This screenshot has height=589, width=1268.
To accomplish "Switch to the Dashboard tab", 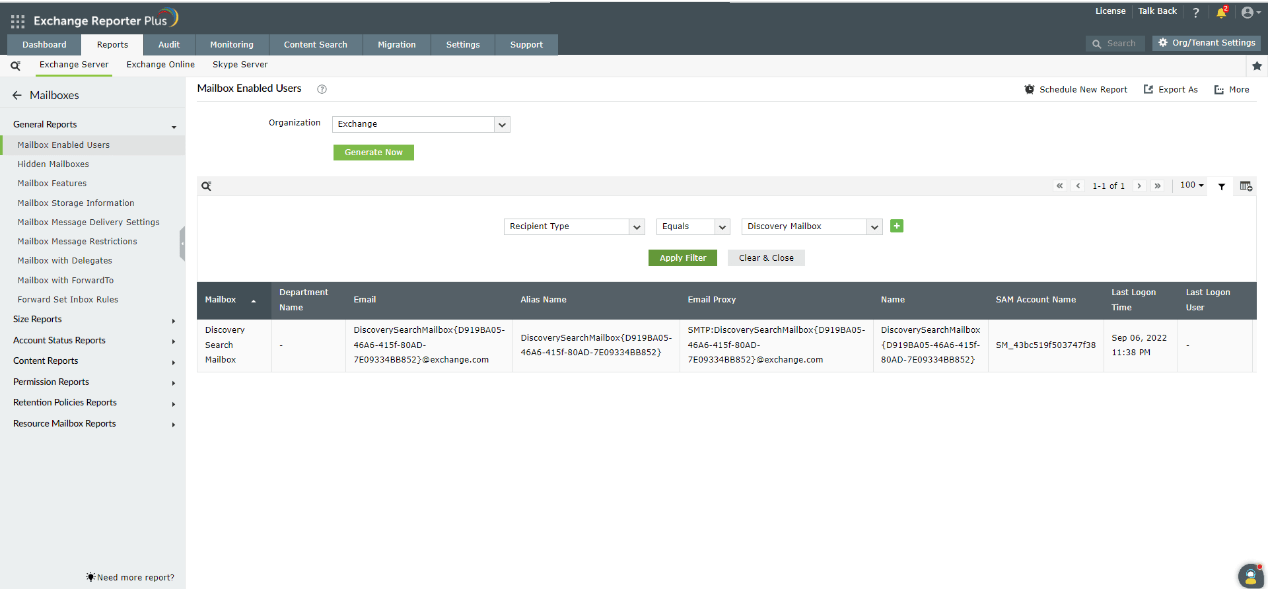I will (x=44, y=45).
